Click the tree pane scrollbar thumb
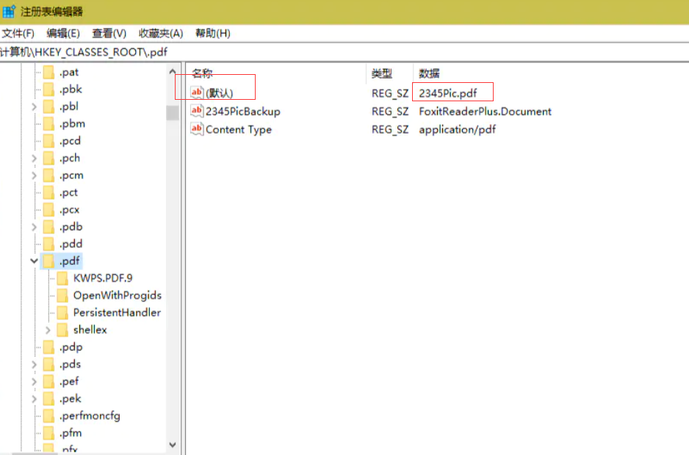The image size is (689, 455). pyautogui.click(x=172, y=112)
